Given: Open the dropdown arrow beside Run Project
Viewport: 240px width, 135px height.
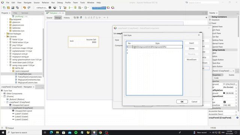Looking at the screenshot, I should coord(72,7).
